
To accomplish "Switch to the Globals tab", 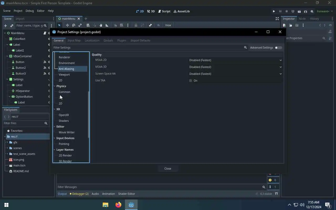I will [x=108, y=40].
